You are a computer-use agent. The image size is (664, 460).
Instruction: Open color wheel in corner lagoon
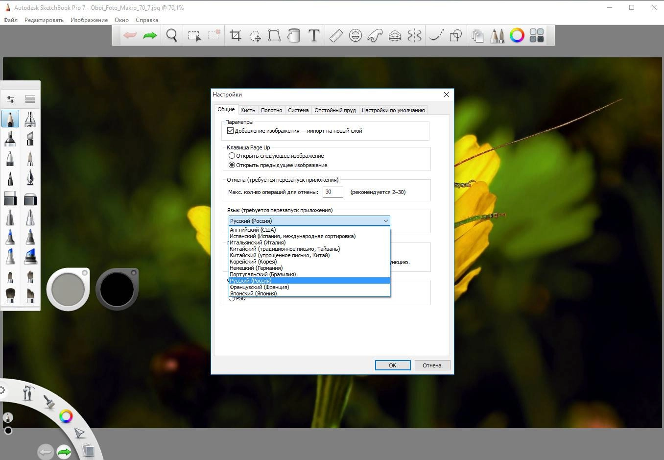tap(66, 417)
